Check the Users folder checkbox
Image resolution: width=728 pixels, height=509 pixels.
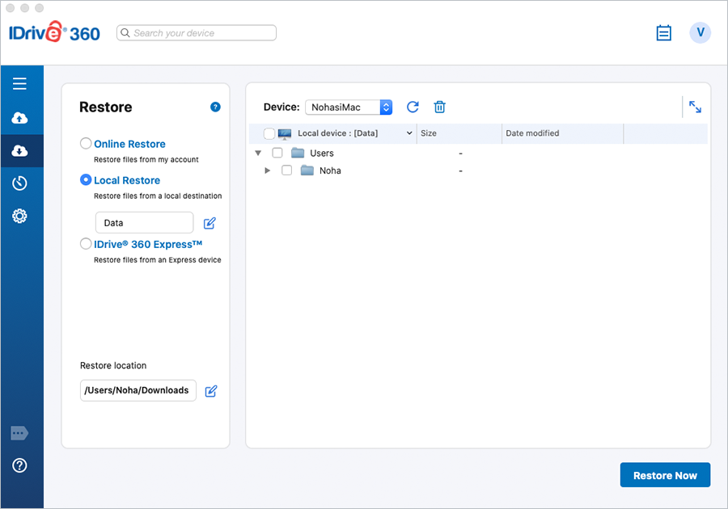(277, 153)
